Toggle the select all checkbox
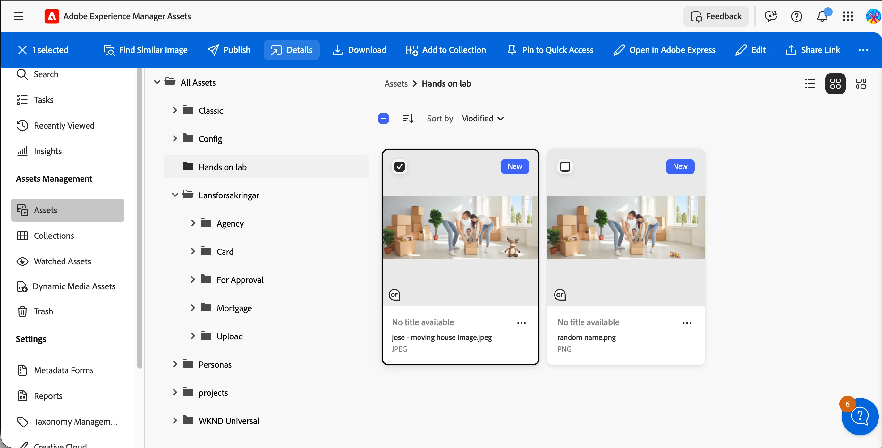 point(384,118)
